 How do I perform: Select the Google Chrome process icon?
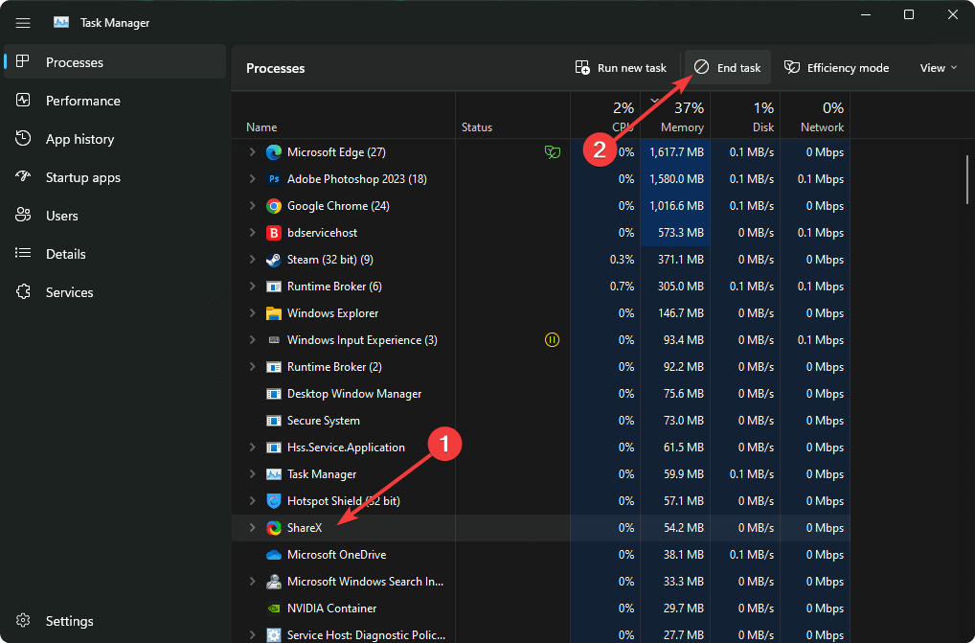point(274,206)
